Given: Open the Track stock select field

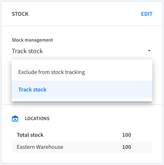Looking at the screenshot, I should tap(82, 51).
